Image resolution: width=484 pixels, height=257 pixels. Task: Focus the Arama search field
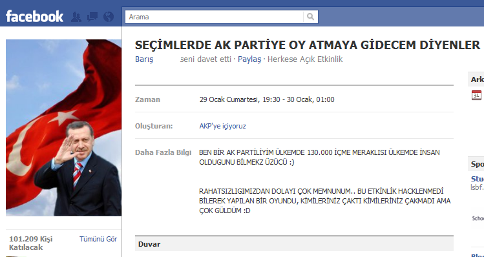pyautogui.click(x=215, y=17)
